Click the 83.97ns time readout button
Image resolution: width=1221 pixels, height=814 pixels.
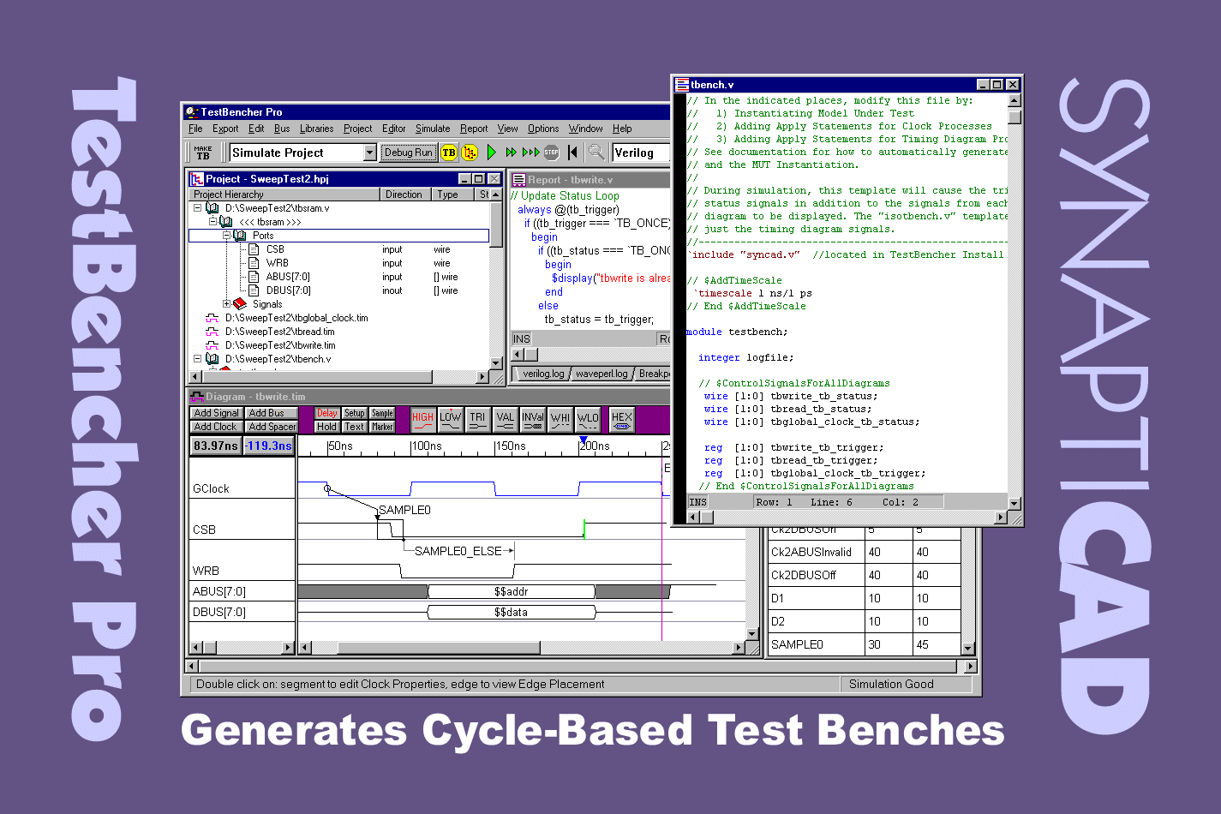tap(215, 446)
